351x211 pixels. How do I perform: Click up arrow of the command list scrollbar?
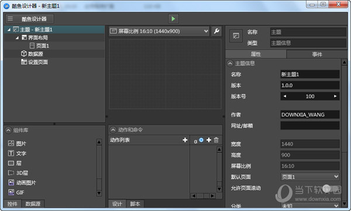[x=219, y=149]
